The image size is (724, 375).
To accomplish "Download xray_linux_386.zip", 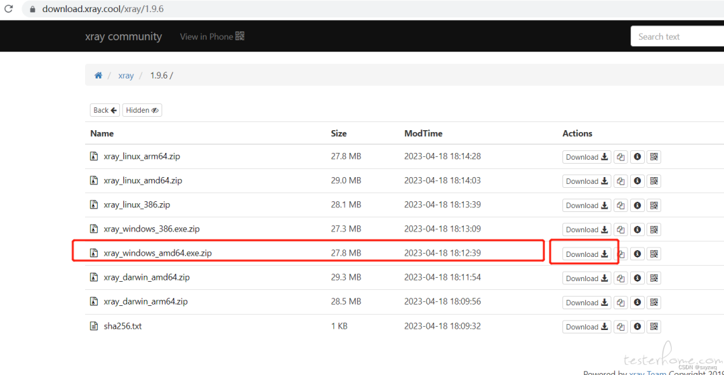I will [x=587, y=205].
